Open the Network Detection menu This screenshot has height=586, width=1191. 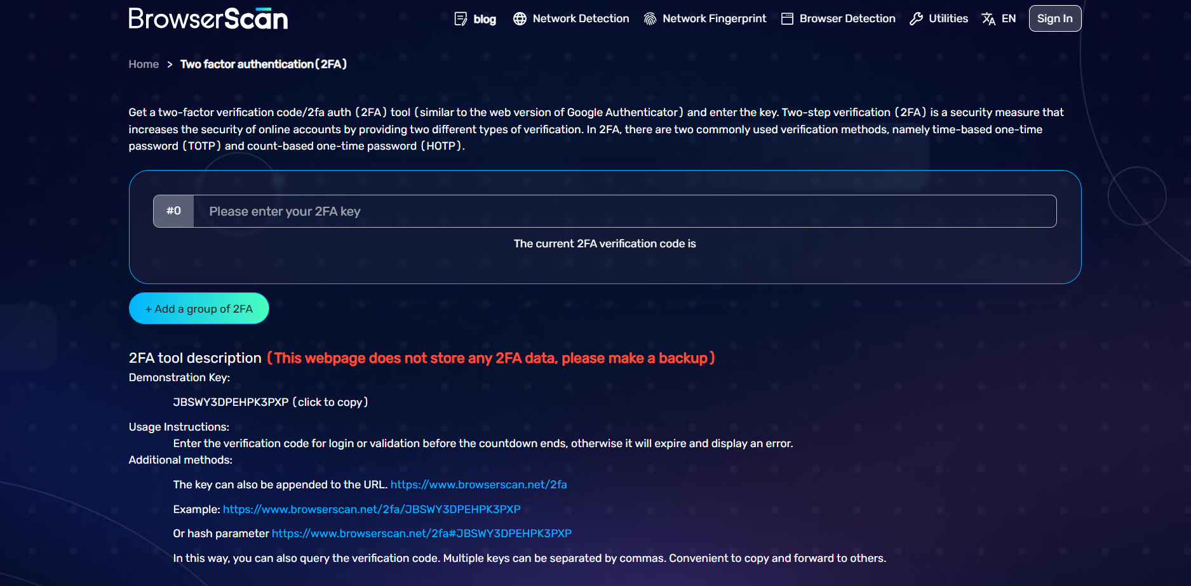[581, 19]
